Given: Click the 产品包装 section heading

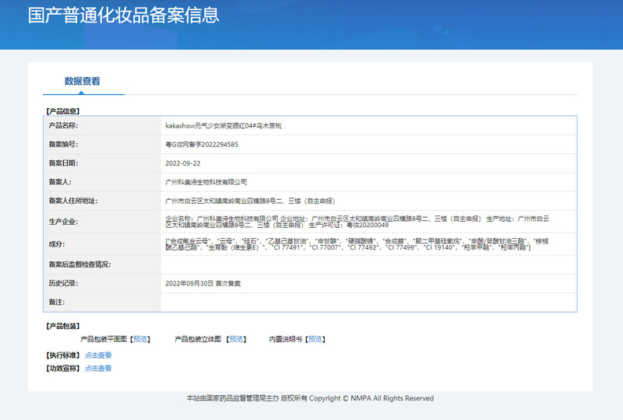Looking at the screenshot, I should point(63,326).
